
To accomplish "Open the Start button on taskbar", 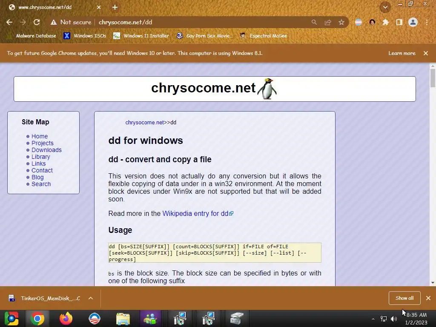I will [11, 318].
